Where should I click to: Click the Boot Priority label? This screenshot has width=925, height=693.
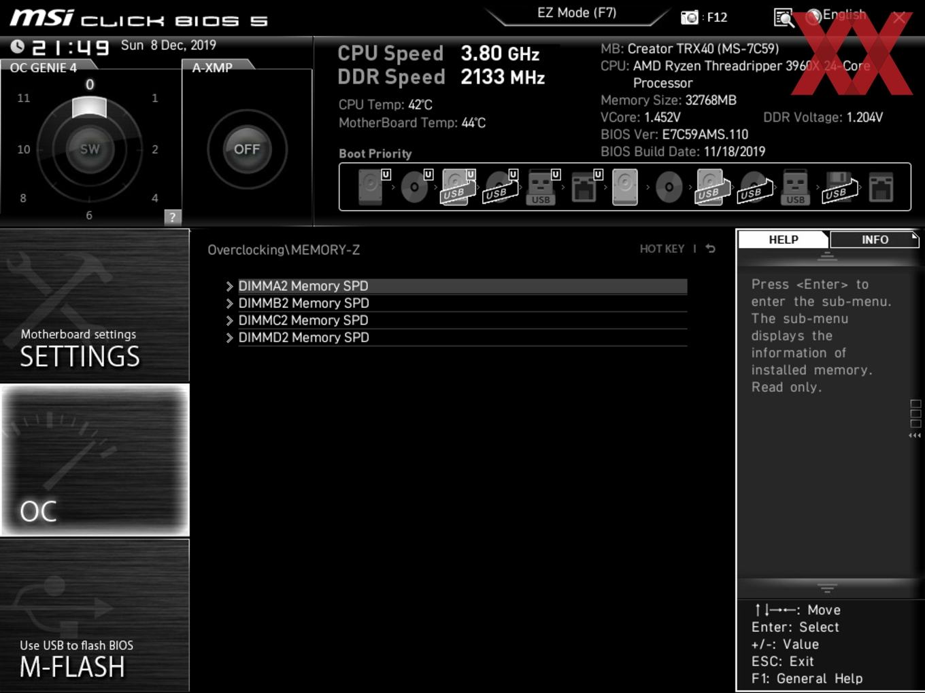[x=375, y=154]
